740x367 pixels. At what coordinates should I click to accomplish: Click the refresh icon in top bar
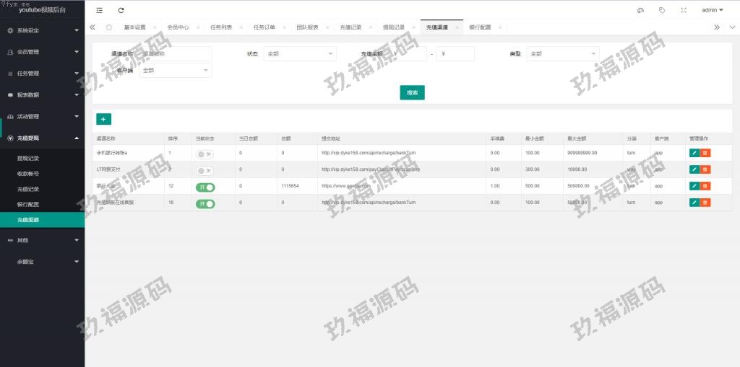(x=121, y=10)
